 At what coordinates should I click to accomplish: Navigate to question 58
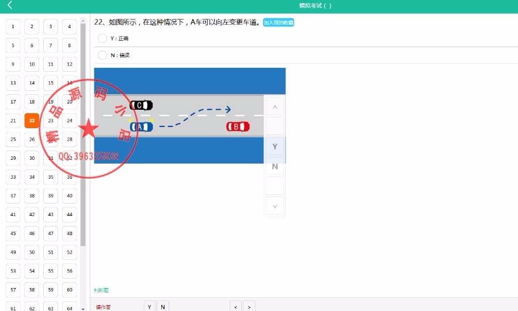[x=32, y=290]
